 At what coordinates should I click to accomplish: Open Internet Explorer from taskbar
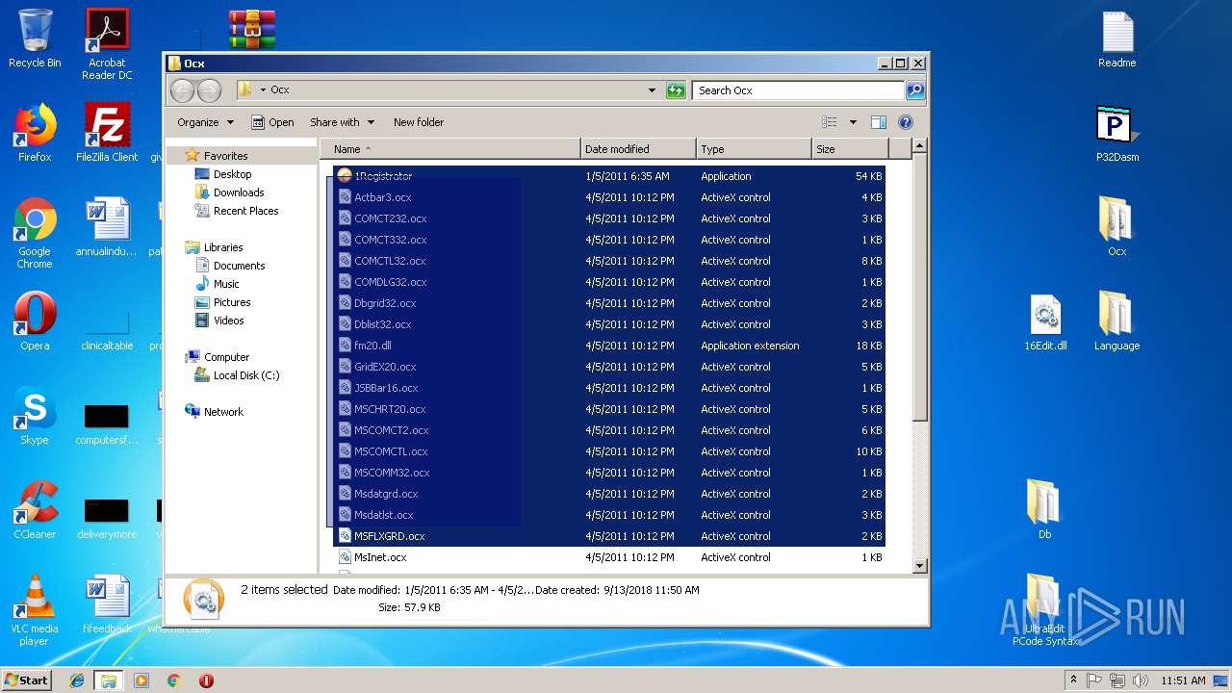(x=77, y=680)
